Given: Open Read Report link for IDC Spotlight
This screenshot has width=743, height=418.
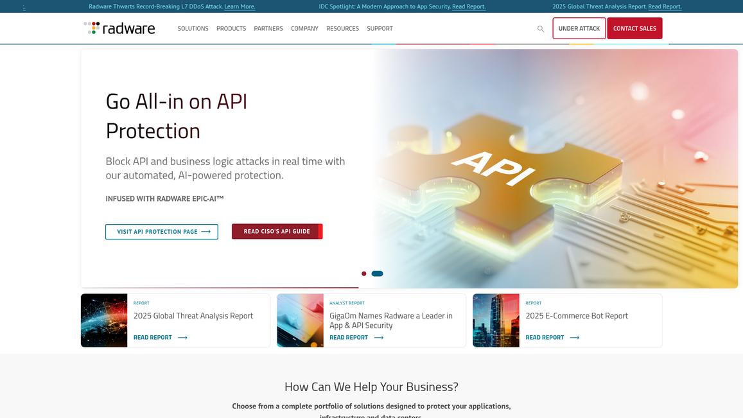Looking at the screenshot, I should click(x=469, y=6).
